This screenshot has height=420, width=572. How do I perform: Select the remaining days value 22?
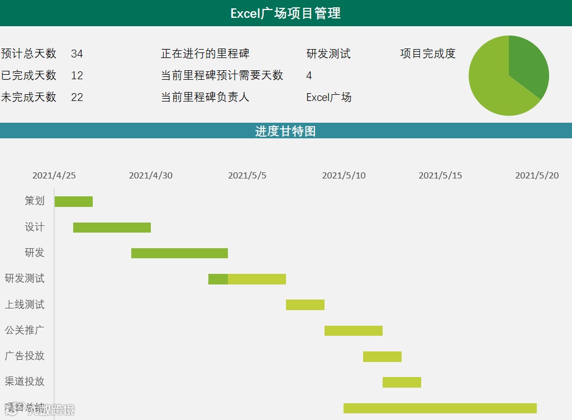point(77,98)
